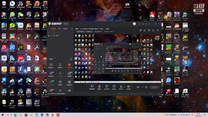Click the gift box icon with red dot
Viewport: 208px width, 117px height.
140,30
